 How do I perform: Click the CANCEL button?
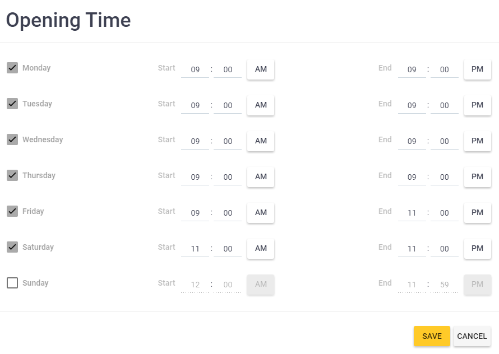click(472, 336)
